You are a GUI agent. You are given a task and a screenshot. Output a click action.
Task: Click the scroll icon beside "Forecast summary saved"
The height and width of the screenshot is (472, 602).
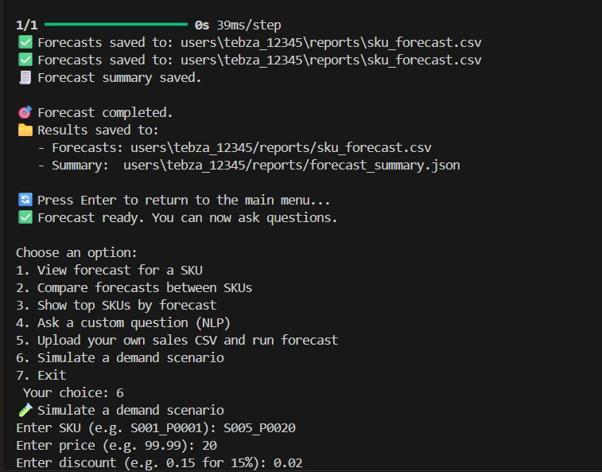coord(25,78)
